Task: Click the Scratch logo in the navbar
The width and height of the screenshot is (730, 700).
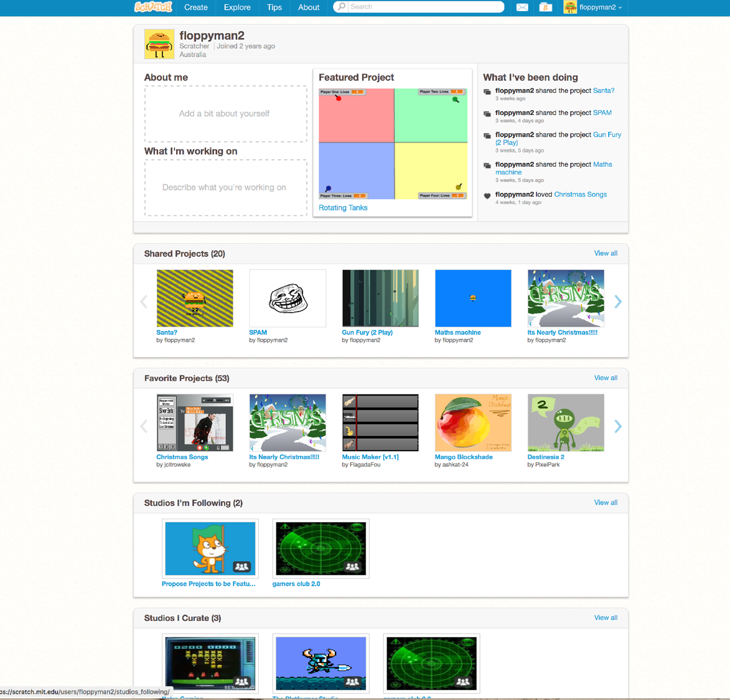Action: (152, 7)
